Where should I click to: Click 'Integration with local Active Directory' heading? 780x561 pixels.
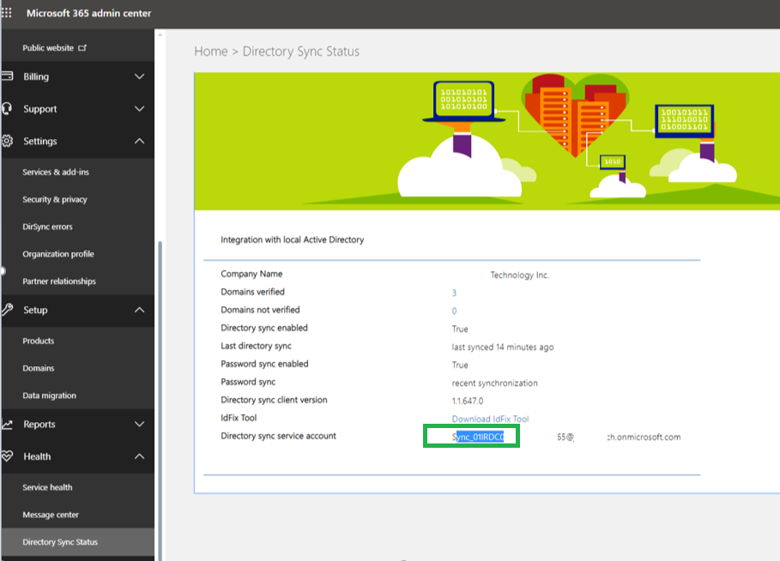293,239
